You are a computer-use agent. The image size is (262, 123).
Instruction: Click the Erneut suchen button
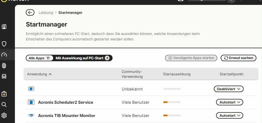238,58
